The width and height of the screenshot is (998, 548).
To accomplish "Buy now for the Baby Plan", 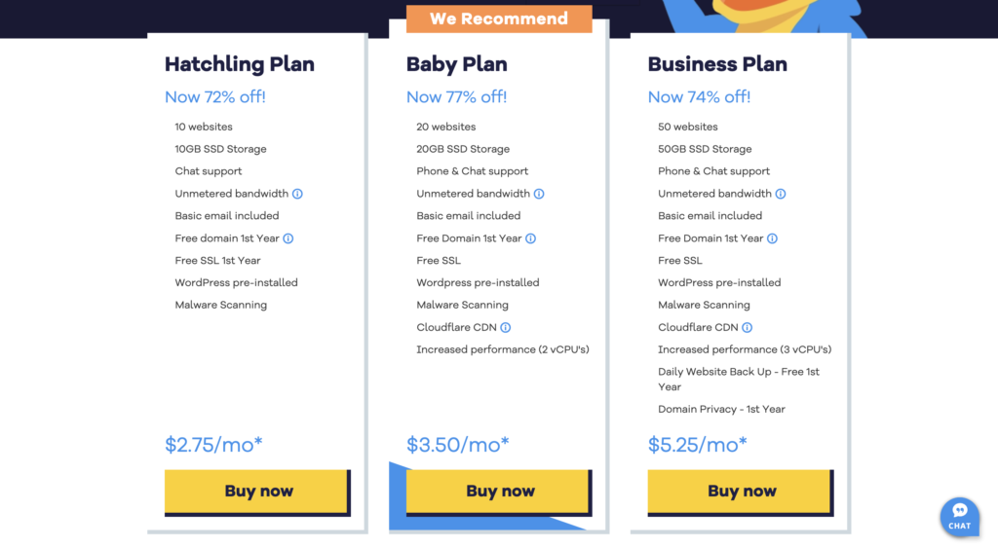I will click(499, 492).
